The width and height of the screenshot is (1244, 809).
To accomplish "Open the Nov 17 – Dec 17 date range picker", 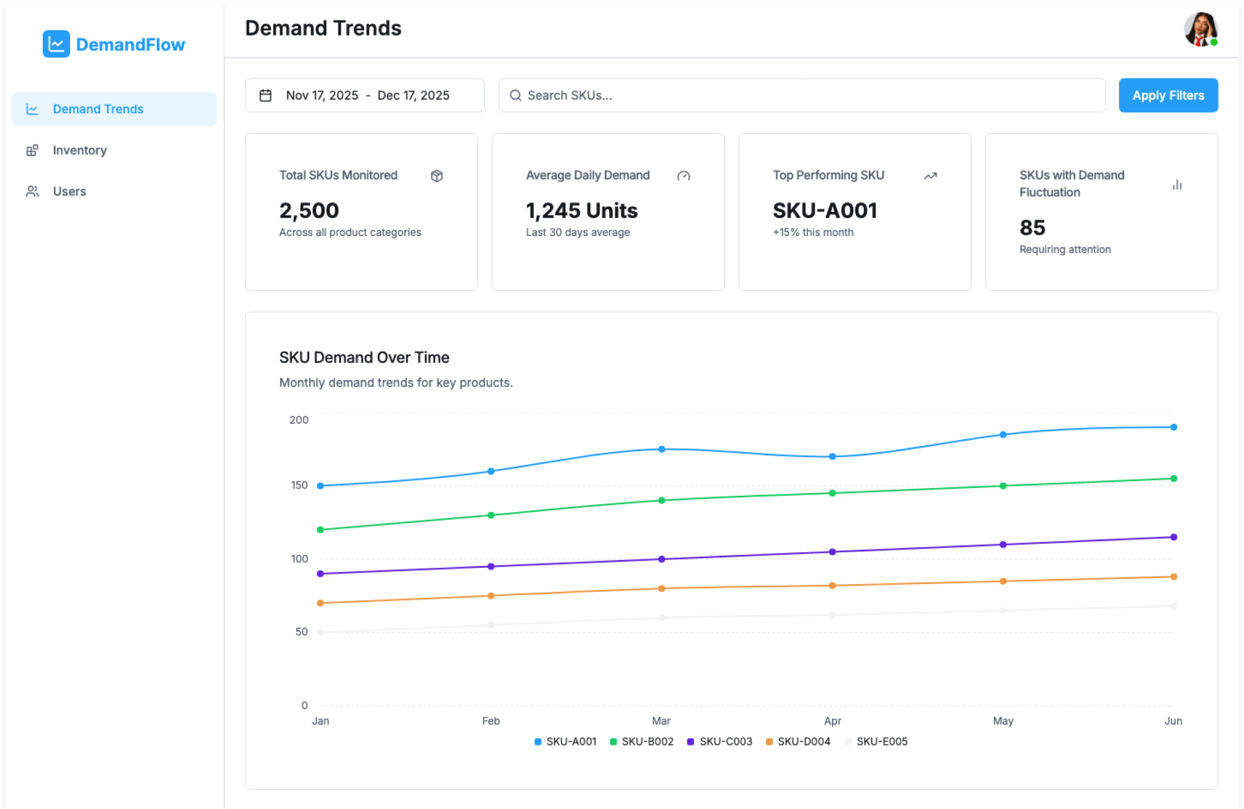I will [x=367, y=95].
